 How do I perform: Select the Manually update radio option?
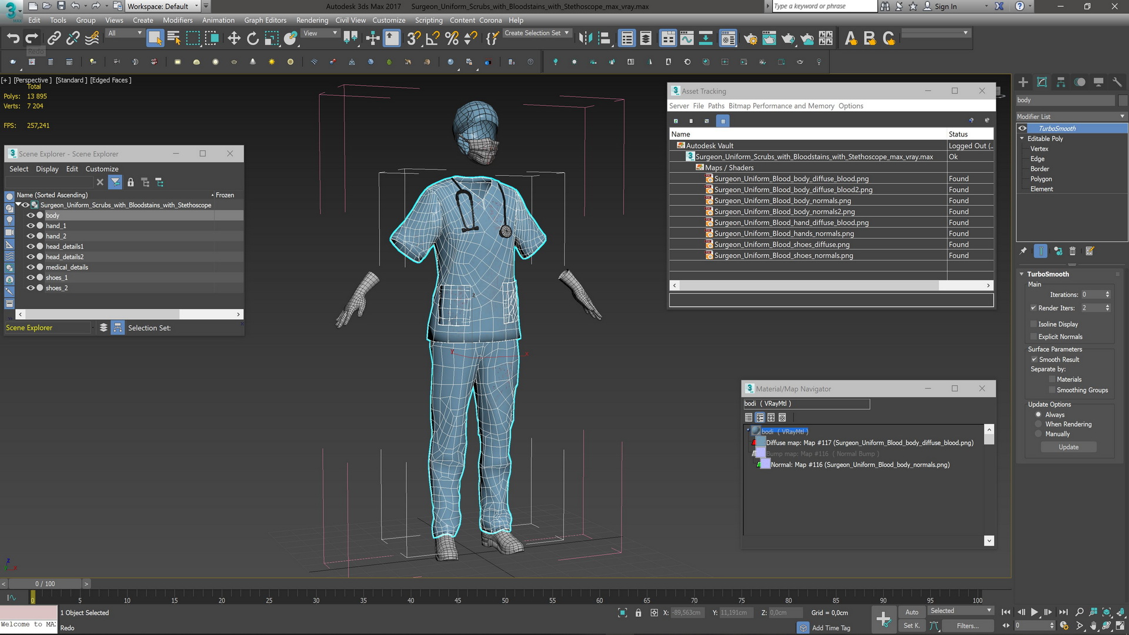1038,434
